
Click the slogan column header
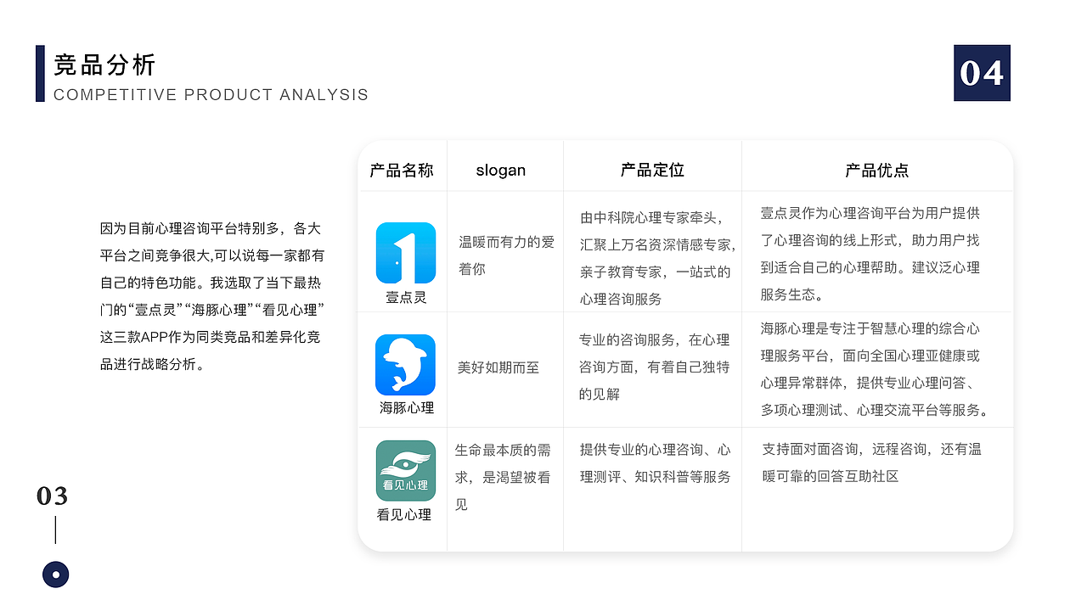click(501, 171)
